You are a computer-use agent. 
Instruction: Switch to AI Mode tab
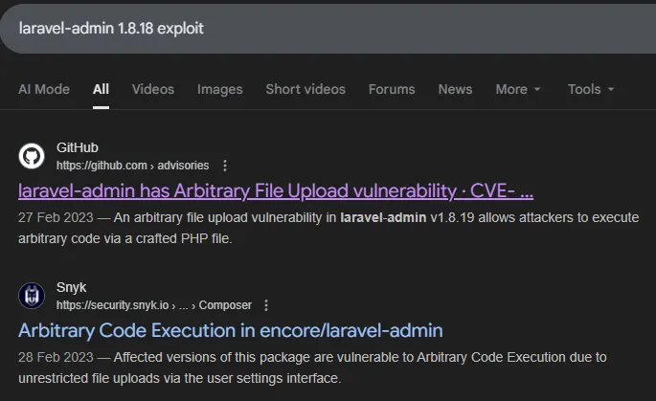pos(44,89)
